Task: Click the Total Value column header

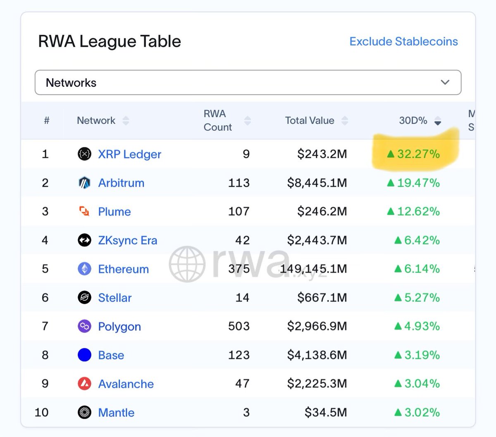Action: pos(310,121)
